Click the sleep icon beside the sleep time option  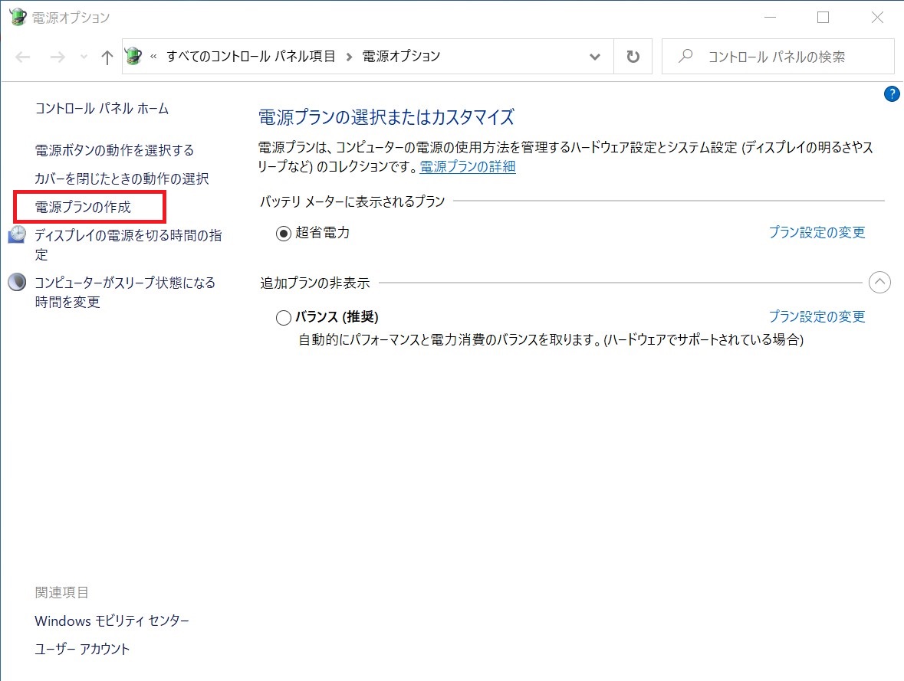[x=17, y=282]
